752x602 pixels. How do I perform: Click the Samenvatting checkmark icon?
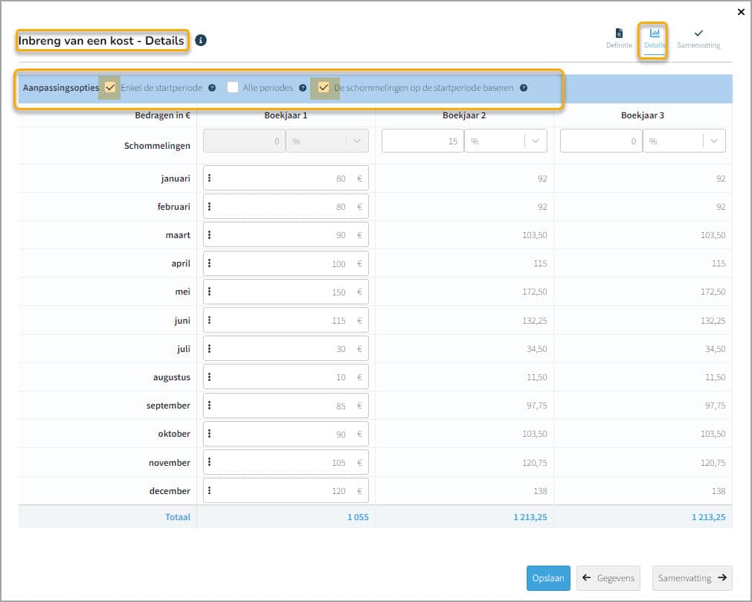pos(698,33)
